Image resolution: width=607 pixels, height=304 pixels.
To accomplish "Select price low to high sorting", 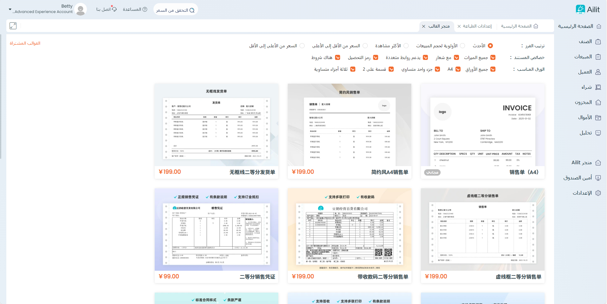I will 365,46.
